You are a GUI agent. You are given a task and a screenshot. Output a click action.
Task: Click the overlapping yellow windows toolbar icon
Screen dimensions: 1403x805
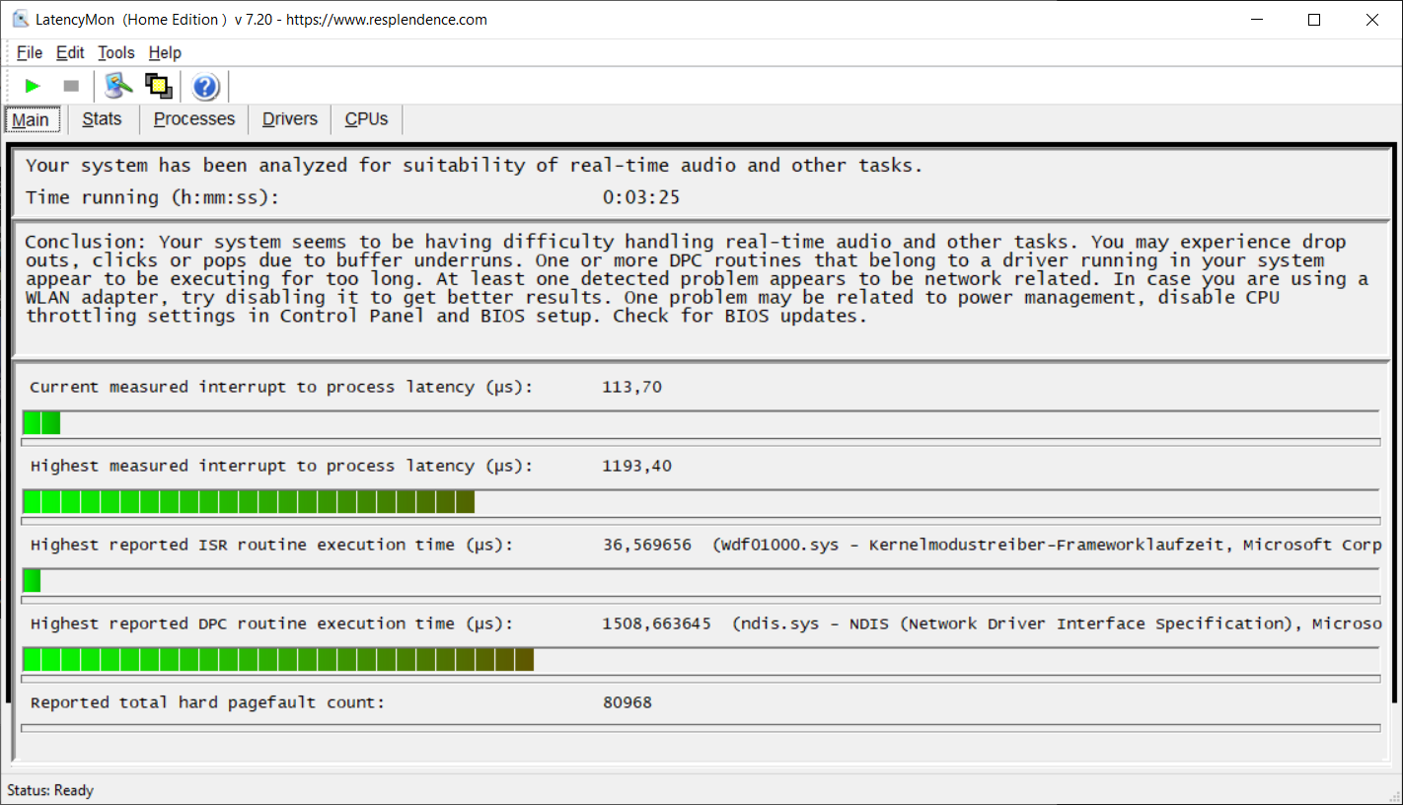[159, 87]
